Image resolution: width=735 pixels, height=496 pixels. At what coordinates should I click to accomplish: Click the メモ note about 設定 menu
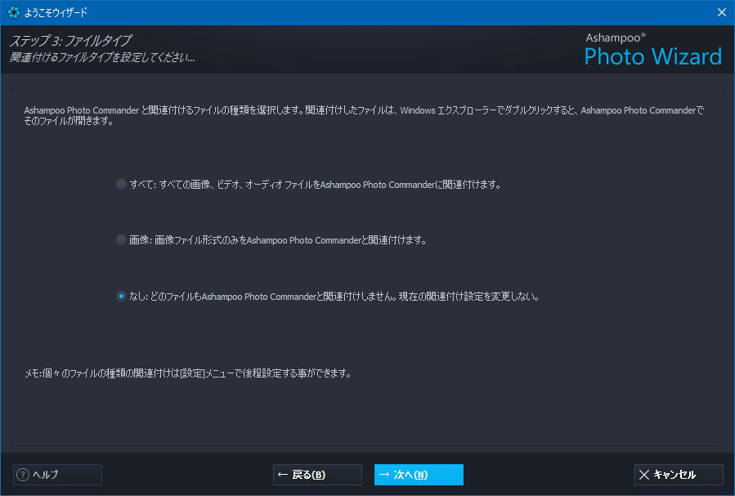coord(188,373)
